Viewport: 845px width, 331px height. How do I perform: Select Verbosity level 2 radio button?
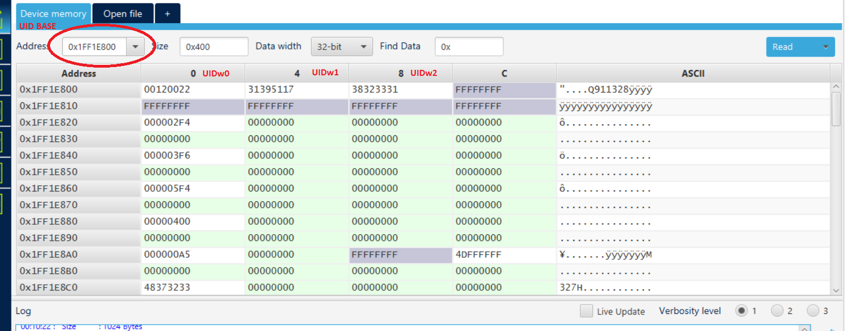(x=777, y=311)
